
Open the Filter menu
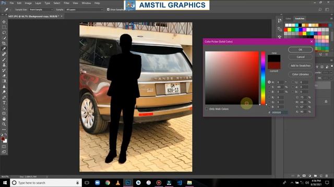click(66, 3)
